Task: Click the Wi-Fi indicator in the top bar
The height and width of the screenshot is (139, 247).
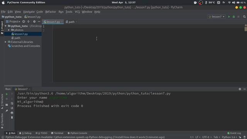Action: click(229, 3)
